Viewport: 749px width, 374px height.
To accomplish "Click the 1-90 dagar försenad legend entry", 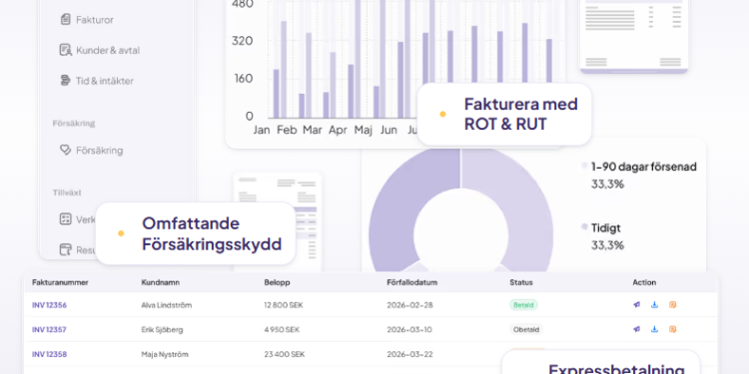I will tap(639, 175).
